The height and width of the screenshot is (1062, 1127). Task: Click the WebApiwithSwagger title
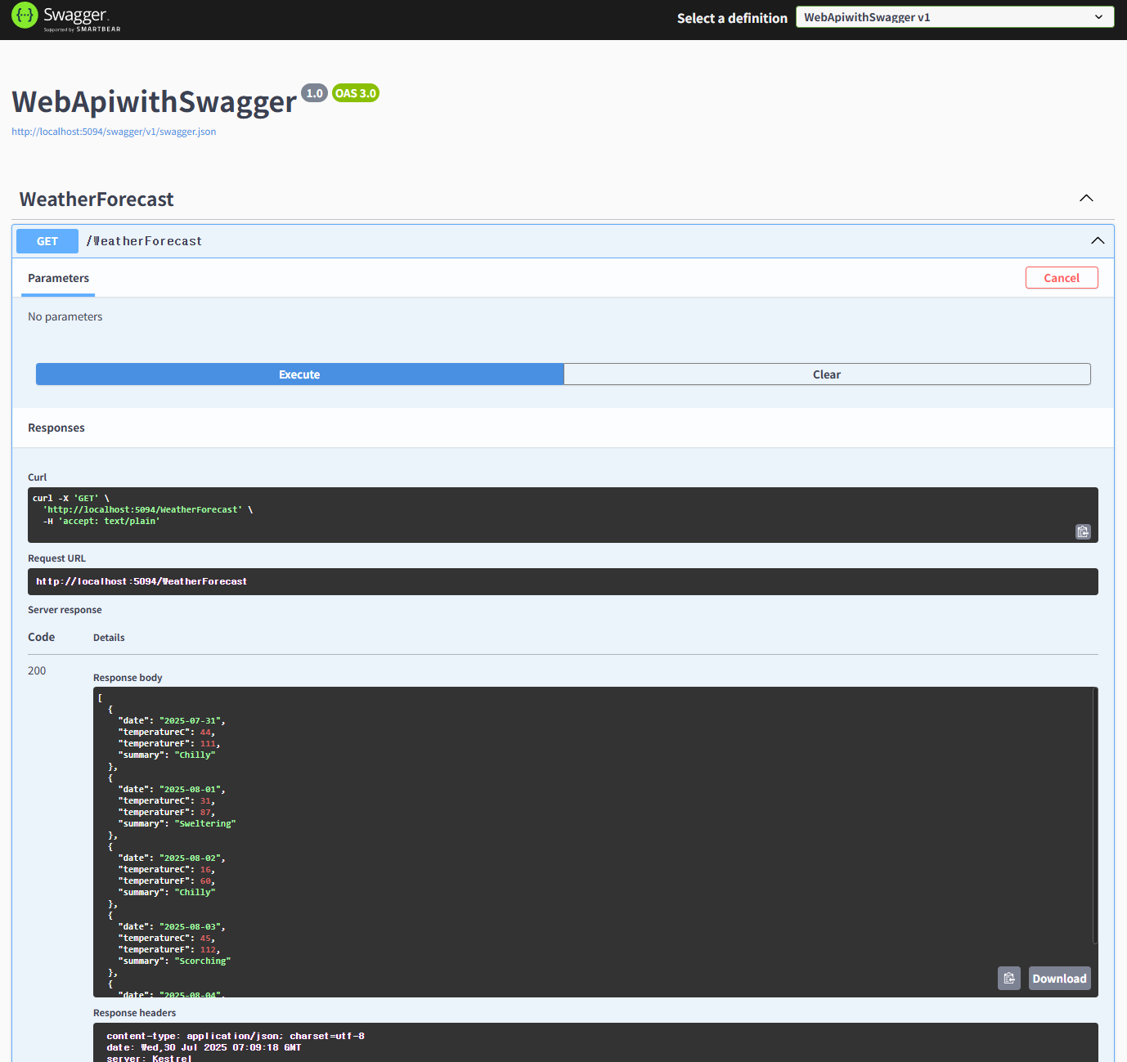[x=155, y=102]
